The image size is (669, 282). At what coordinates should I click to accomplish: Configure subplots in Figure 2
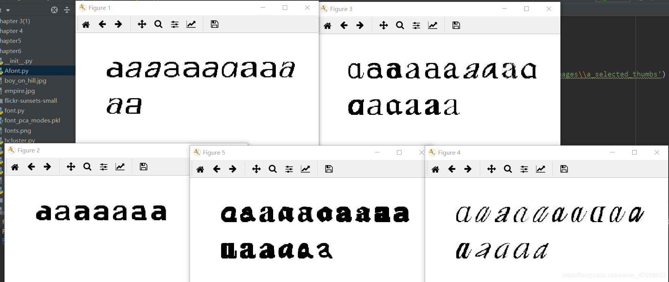point(104,167)
